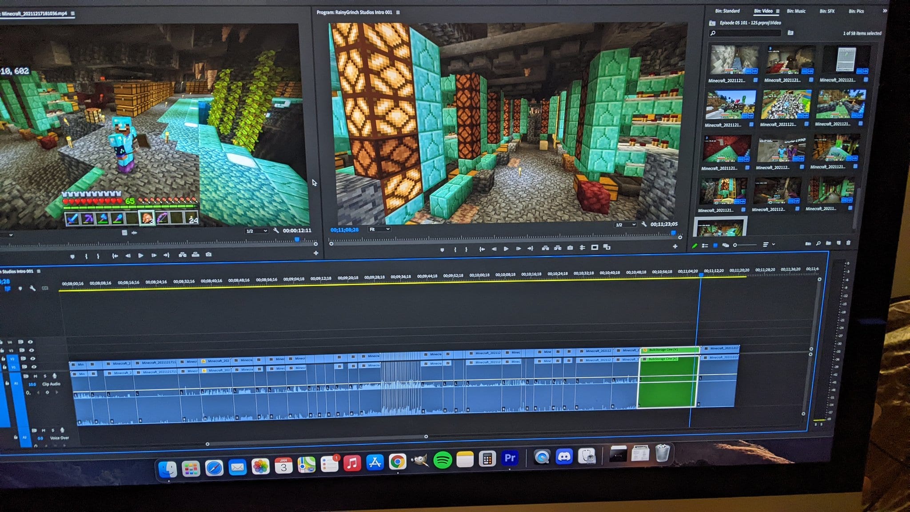Screen dimensions: 910x512
Task: Open project panel sort icons dropdown
Action: click(x=769, y=244)
